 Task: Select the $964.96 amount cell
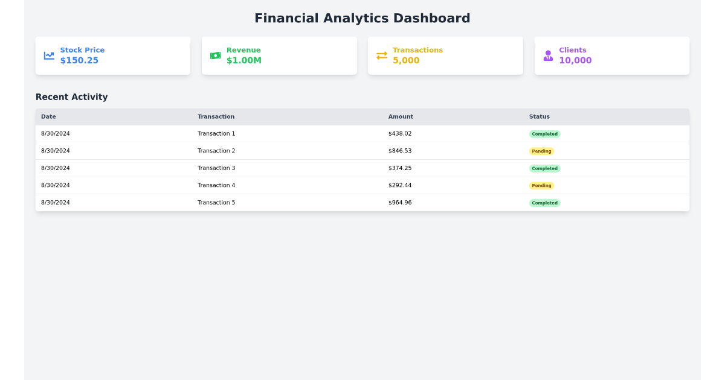[400, 203]
